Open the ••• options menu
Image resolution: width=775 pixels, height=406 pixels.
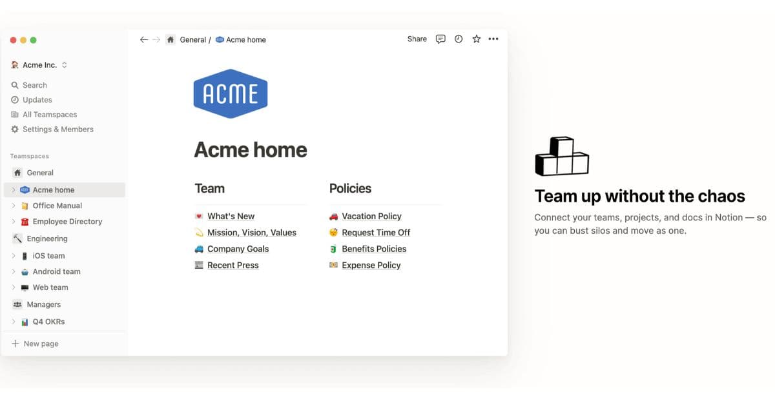click(x=493, y=39)
